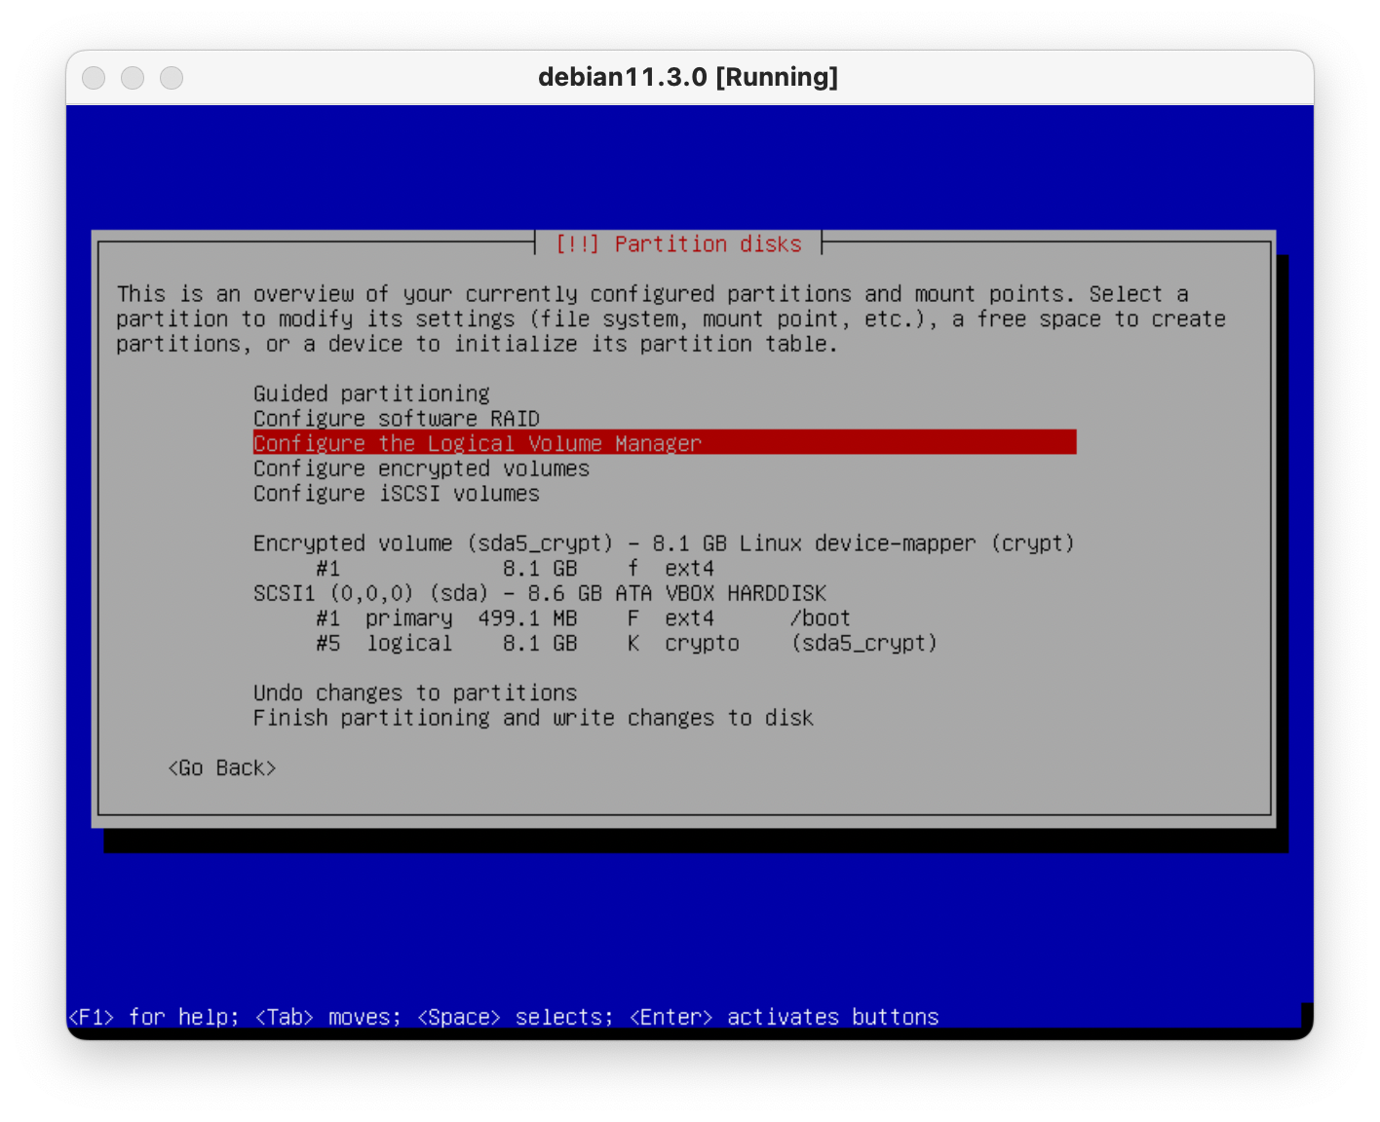This screenshot has height=1122, width=1380.
Task: Maximize the VM window with third title button
Action: click(x=172, y=78)
